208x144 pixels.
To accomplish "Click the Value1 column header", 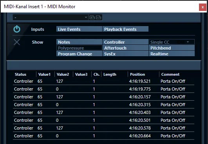I will (x=44, y=75).
